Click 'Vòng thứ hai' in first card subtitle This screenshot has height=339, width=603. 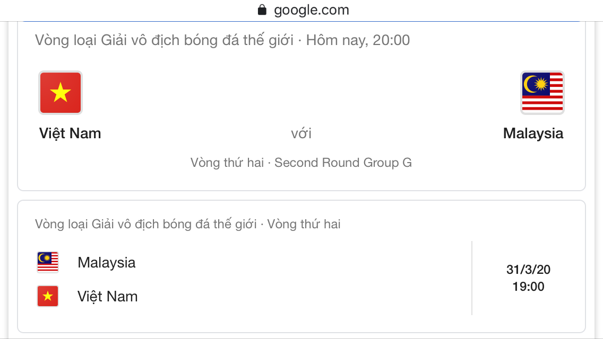click(227, 163)
